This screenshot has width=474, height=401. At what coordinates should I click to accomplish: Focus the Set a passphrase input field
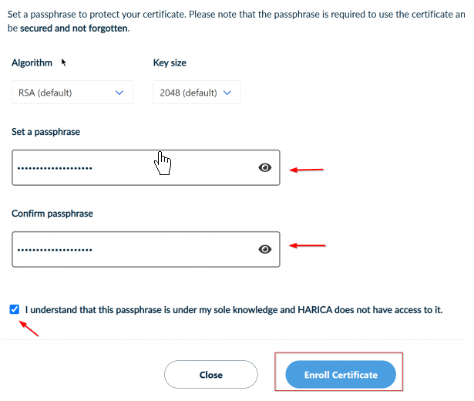click(x=131, y=167)
